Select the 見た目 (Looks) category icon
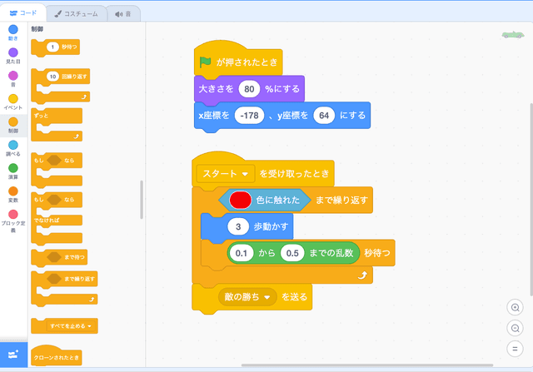Screen dimensions: 533x372 pyautogui.click(x=13, y=53)
